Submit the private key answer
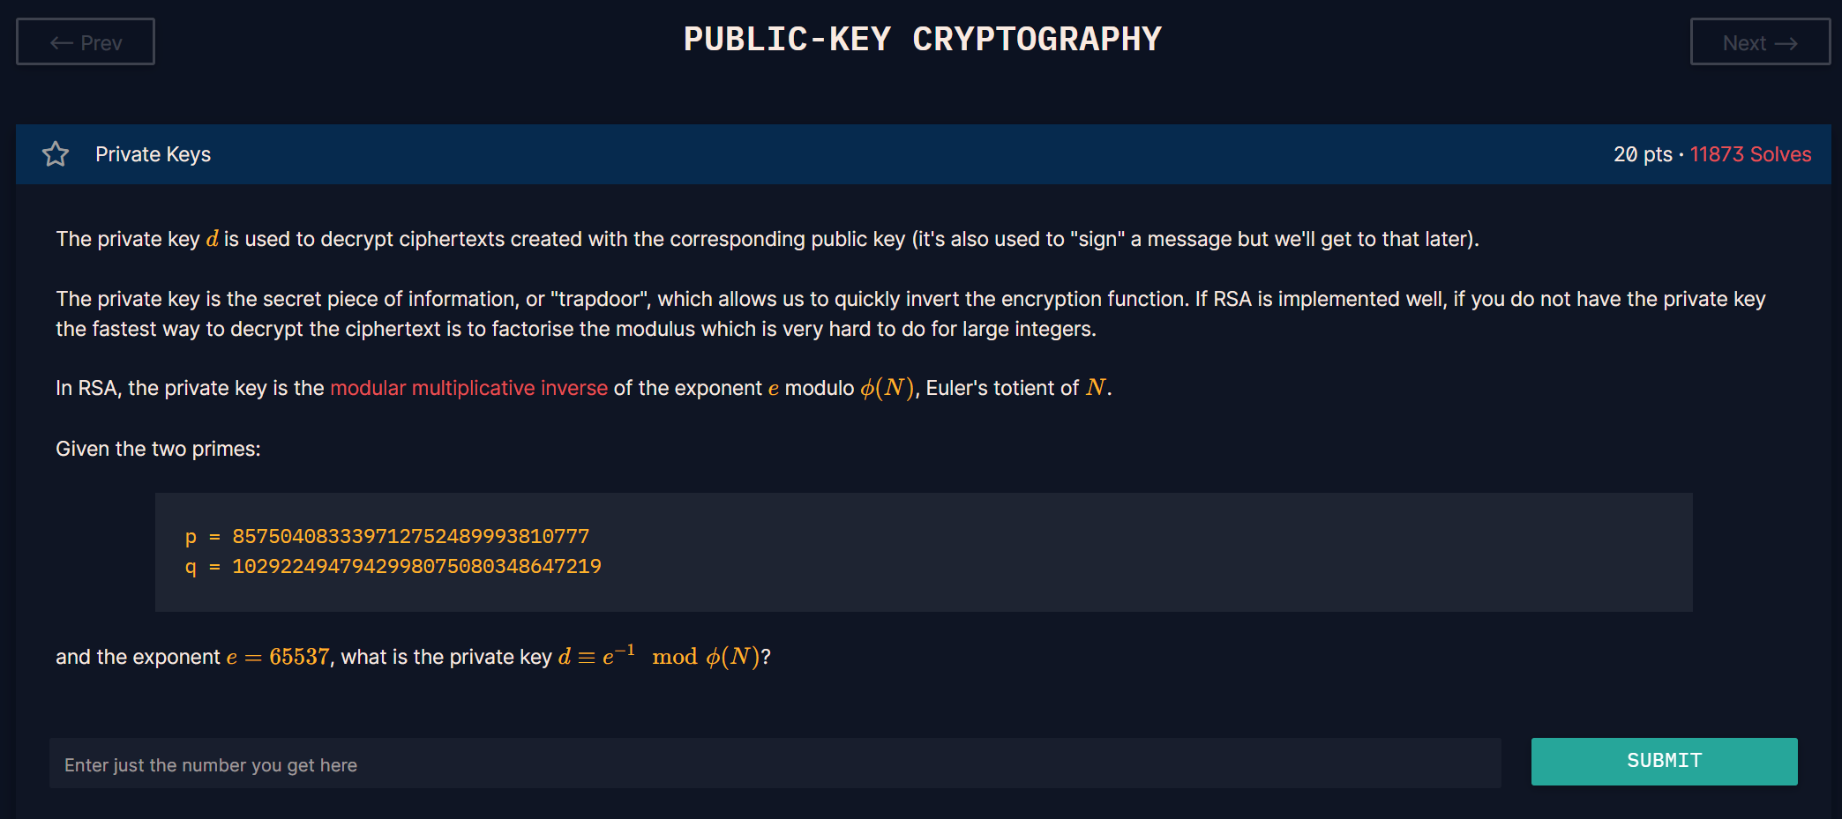This screenshot has height=819, width=1842. [x=1664, y=761]
